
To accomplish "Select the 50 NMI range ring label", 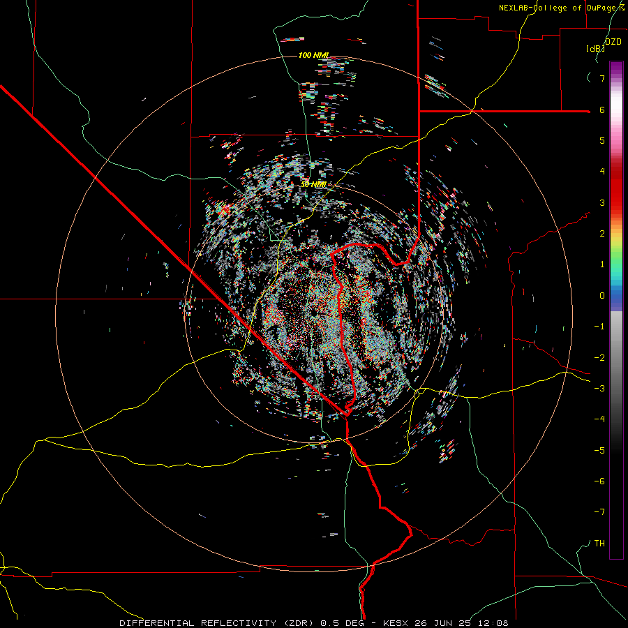I will [x=313, y=185].
